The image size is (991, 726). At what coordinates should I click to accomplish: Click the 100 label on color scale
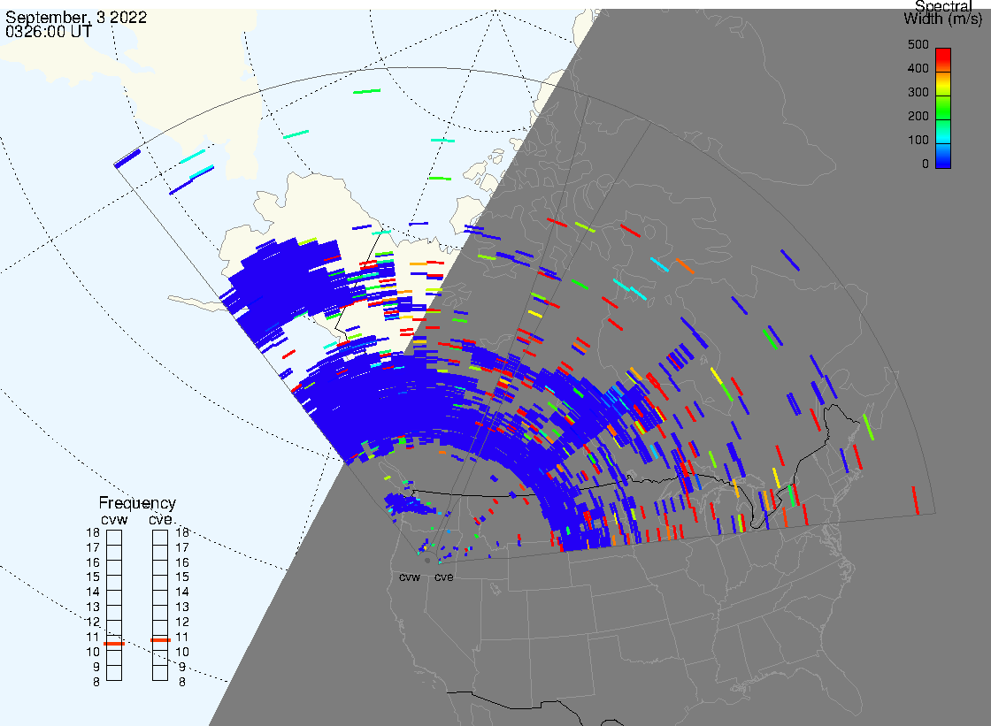pos(918,141)
